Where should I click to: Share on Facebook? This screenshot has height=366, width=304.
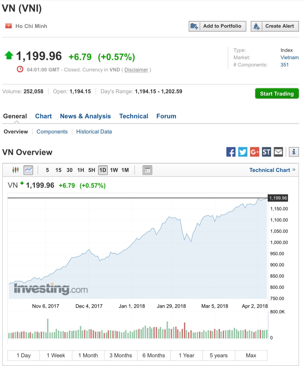[x=231, y=152]
